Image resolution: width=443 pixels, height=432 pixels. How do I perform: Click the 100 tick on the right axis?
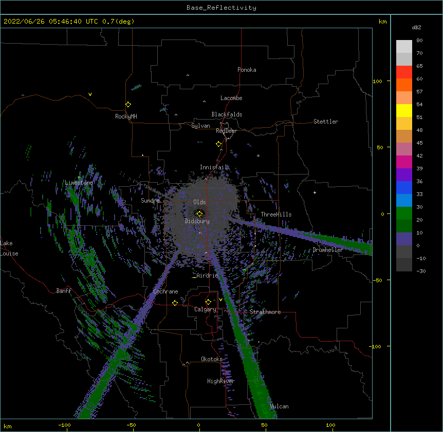coord(377,81)
